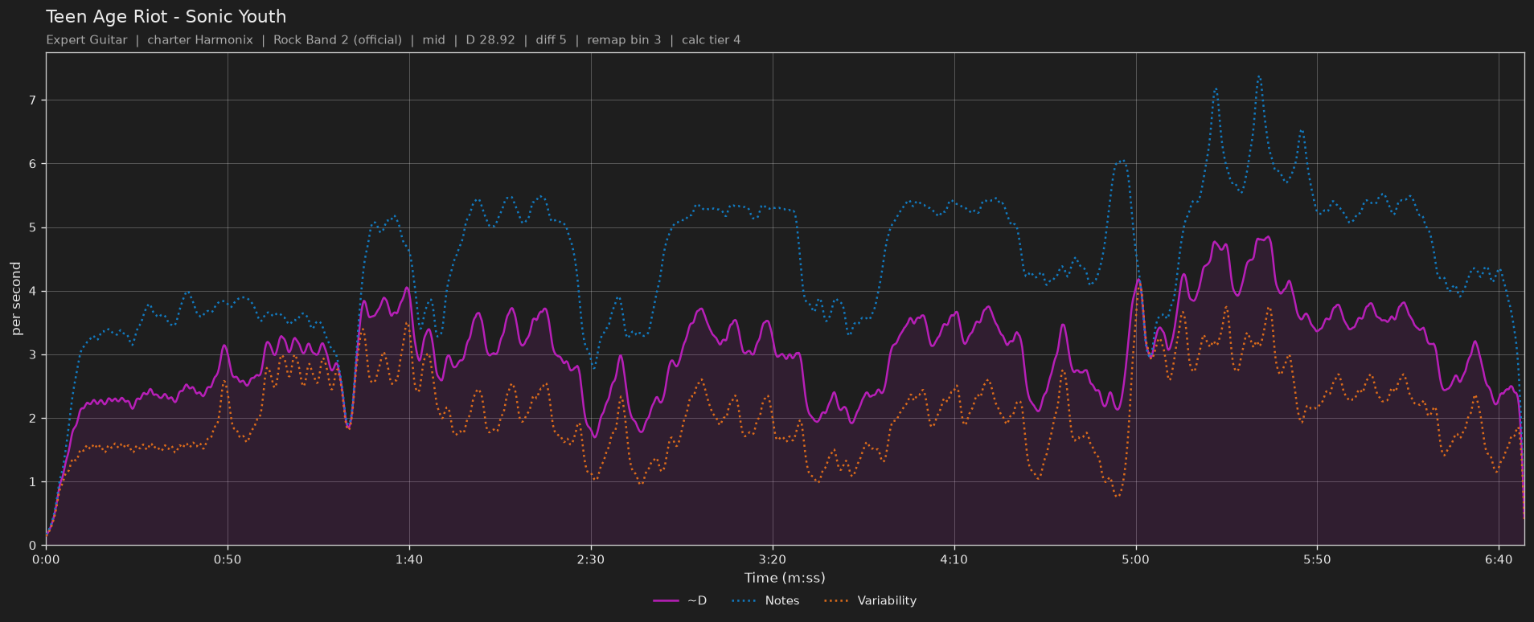Click the y-axis tick label 4

pyautogui.click(x=33, y=291)
